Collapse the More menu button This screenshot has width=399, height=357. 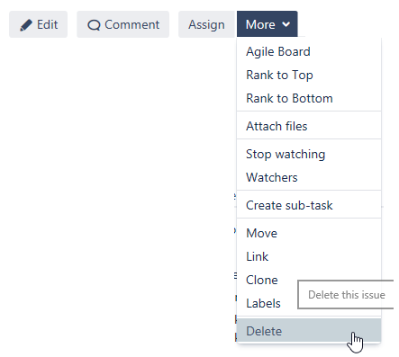(268, 24)
